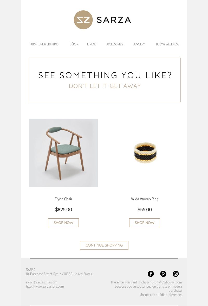The height and width of the screenshot is (306, 208).
Task: View the Flynn Chair product image
Action: tap(63, 153)
